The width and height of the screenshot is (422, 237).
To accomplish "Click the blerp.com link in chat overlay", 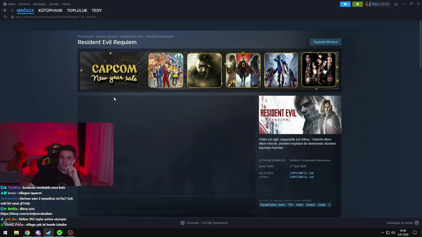I will click(x=26, y=214).
